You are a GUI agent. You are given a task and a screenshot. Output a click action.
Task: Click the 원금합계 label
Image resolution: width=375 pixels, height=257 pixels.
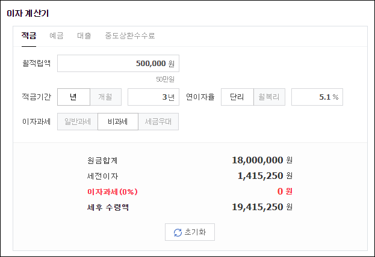[102, 160]
